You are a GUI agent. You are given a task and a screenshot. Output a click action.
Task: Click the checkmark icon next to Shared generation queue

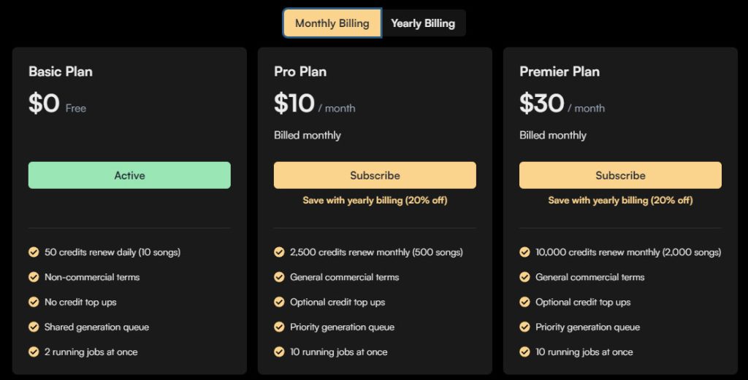point(34,327)
